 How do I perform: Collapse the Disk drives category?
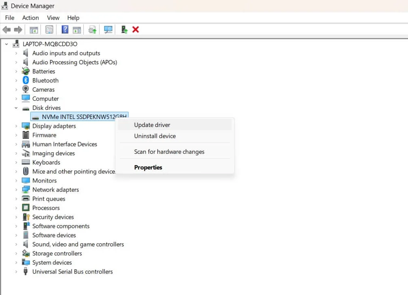(16, 108)
